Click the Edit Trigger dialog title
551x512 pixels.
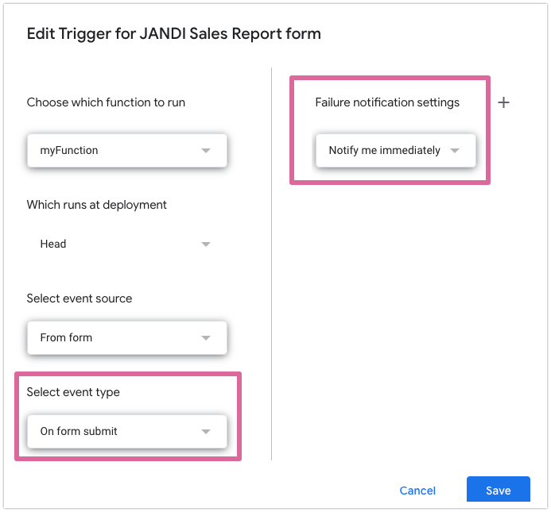click(173, 33)
